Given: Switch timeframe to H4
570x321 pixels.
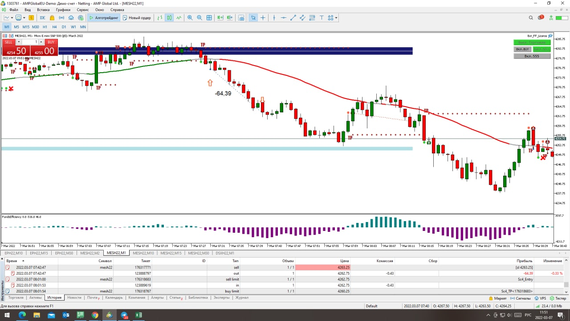Looking at the screenshot, I should pos(54,27).
